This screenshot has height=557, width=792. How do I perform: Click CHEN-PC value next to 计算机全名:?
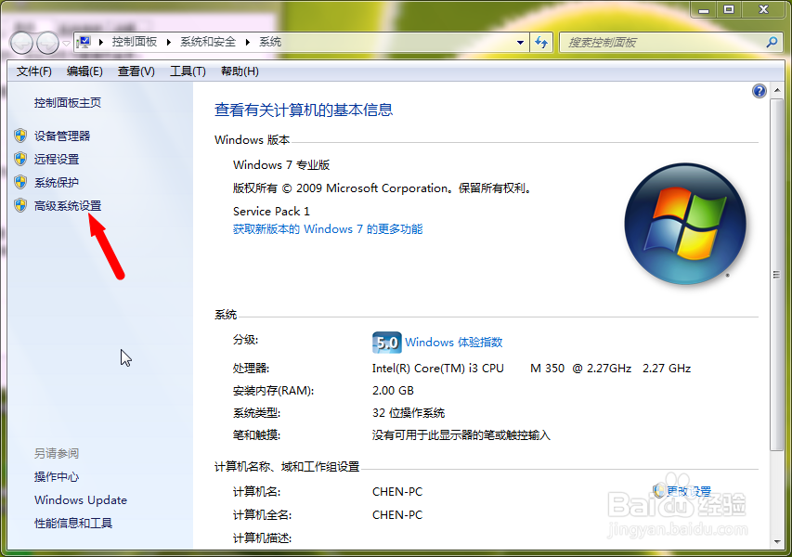[x=397, y=514]
